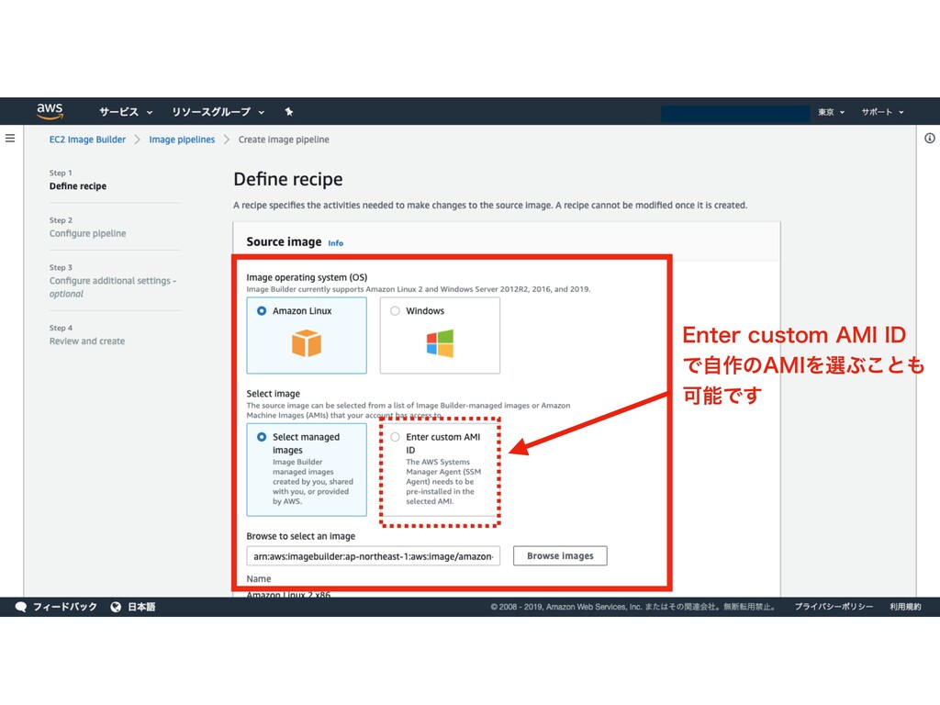Click 'Create image pipeline' breadcrumb text
This screenshot has width=940, height=705.
pos(284,140)
